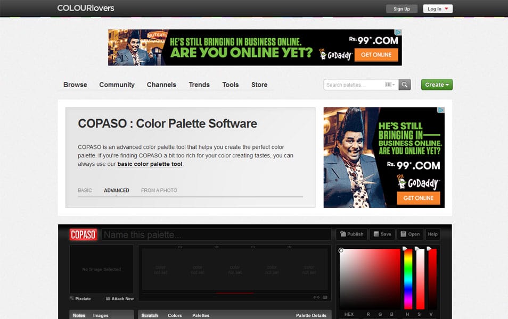Viewport: 508px width, 319px height.
Task: Click the Sign Up button
Action: click(x=402, y=9)
